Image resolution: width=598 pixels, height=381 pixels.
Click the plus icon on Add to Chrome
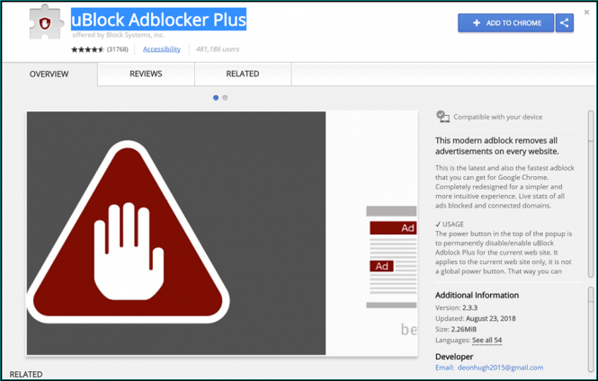coord(477,22)
